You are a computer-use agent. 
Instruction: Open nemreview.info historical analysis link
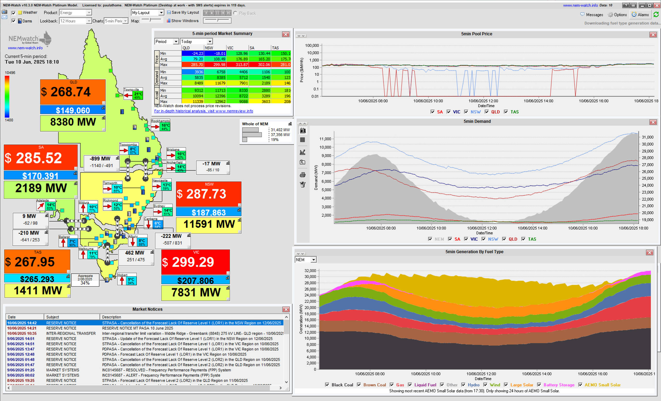click(203, 111)
